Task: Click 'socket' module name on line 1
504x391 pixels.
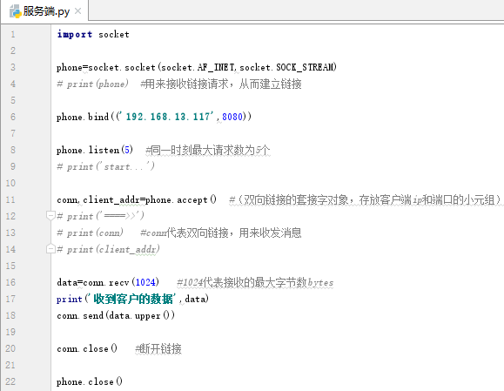Action: pos(114,34)
